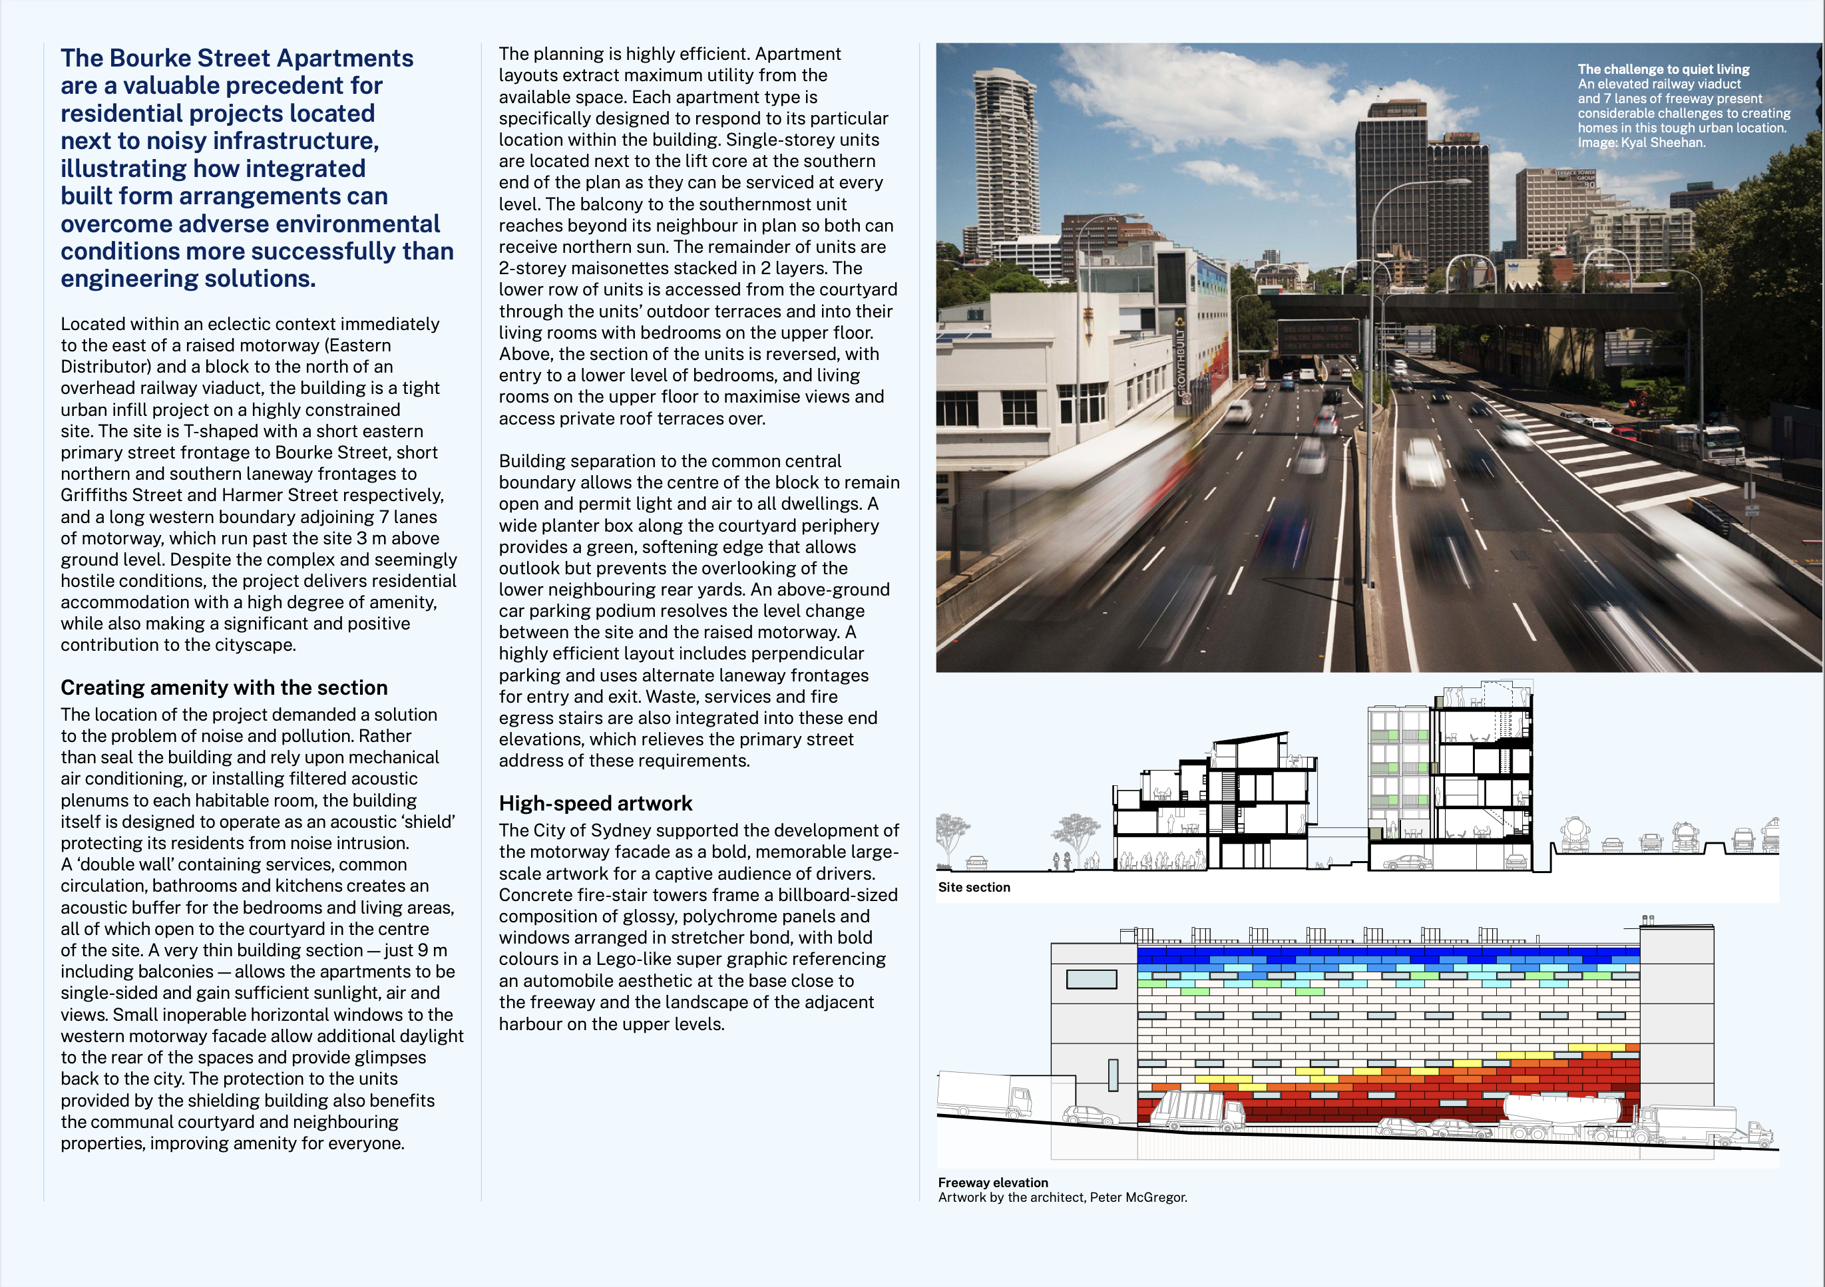Click the line 'address of these requirements.'
Viewport: 1825px width, 1287px height.
tap(624, 761)
